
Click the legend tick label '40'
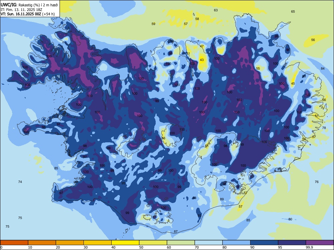[x=113, y=247]
